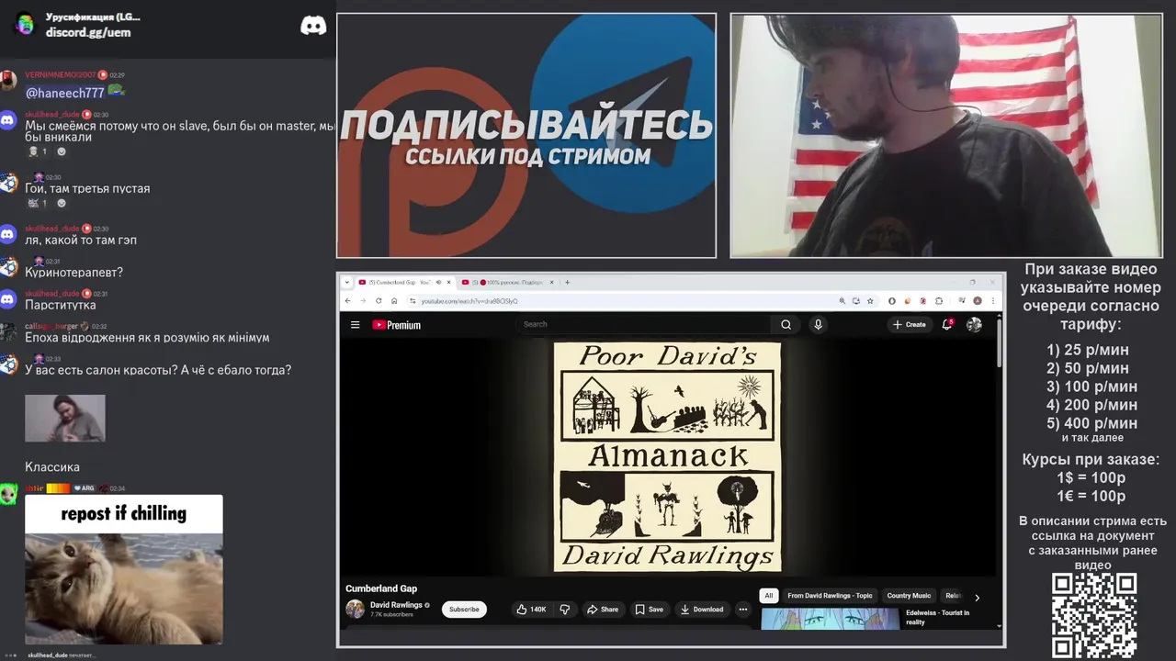Go back in Chrome browser

347,301
